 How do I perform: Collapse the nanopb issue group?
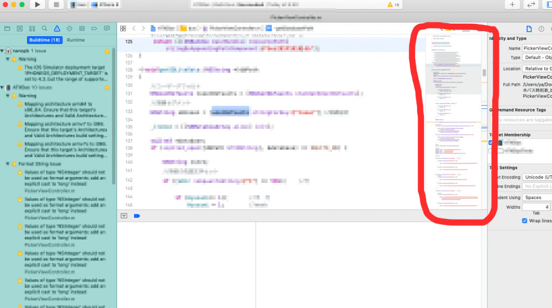pos(3,50)
